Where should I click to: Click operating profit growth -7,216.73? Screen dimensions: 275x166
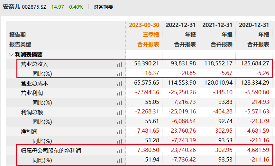point(184,102)
